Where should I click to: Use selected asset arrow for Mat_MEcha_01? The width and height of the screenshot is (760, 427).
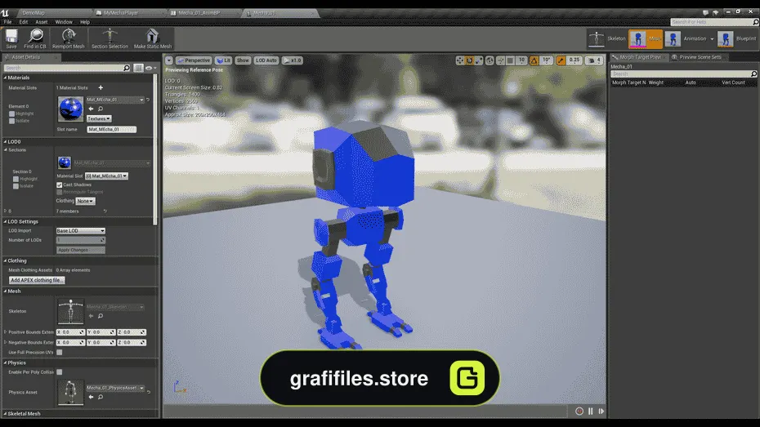pyautogui.click(x=91, y=109)
